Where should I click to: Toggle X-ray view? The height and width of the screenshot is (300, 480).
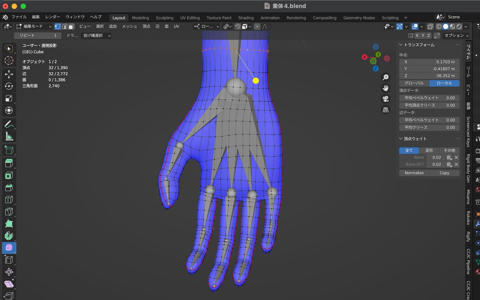[x=430, y=26]
